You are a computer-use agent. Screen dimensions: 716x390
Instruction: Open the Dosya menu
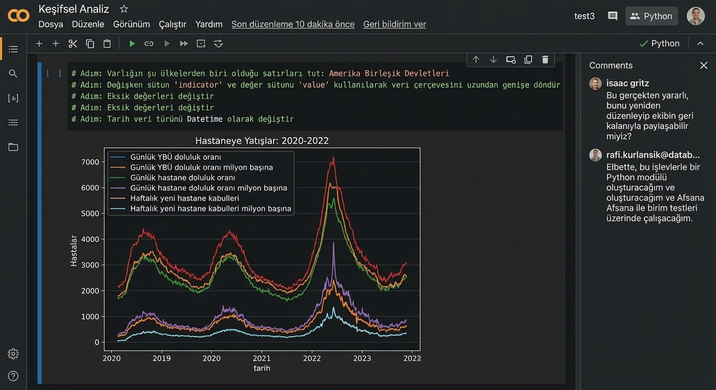(x=51, y=24)
